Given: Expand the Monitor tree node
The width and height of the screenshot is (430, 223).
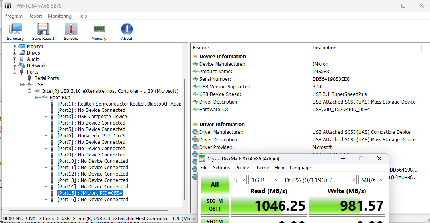Looking at the screenshot, I should (x=15, y=46).
